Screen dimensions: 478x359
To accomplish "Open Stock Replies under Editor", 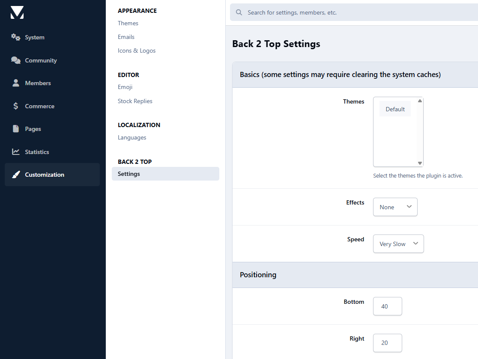I will [x=135, y=101].
